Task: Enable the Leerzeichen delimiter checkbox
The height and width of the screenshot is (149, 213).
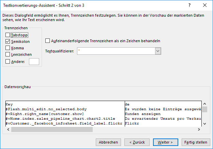Action: (8, 54)
